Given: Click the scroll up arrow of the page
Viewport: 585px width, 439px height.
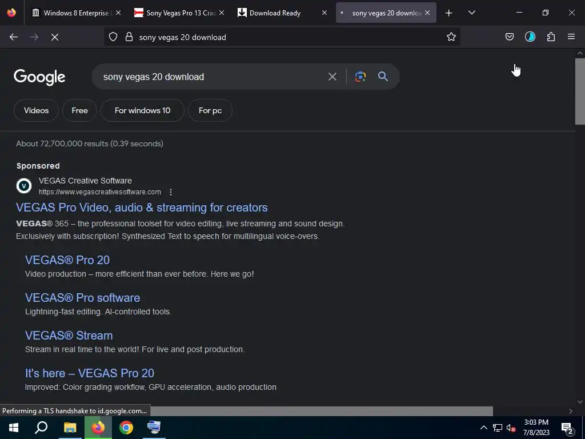Looking at the screenshot, I should [580, 53].
